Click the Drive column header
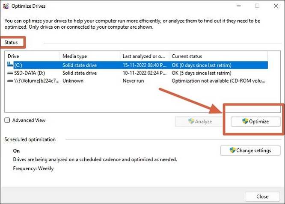 (x=33, y=56)
